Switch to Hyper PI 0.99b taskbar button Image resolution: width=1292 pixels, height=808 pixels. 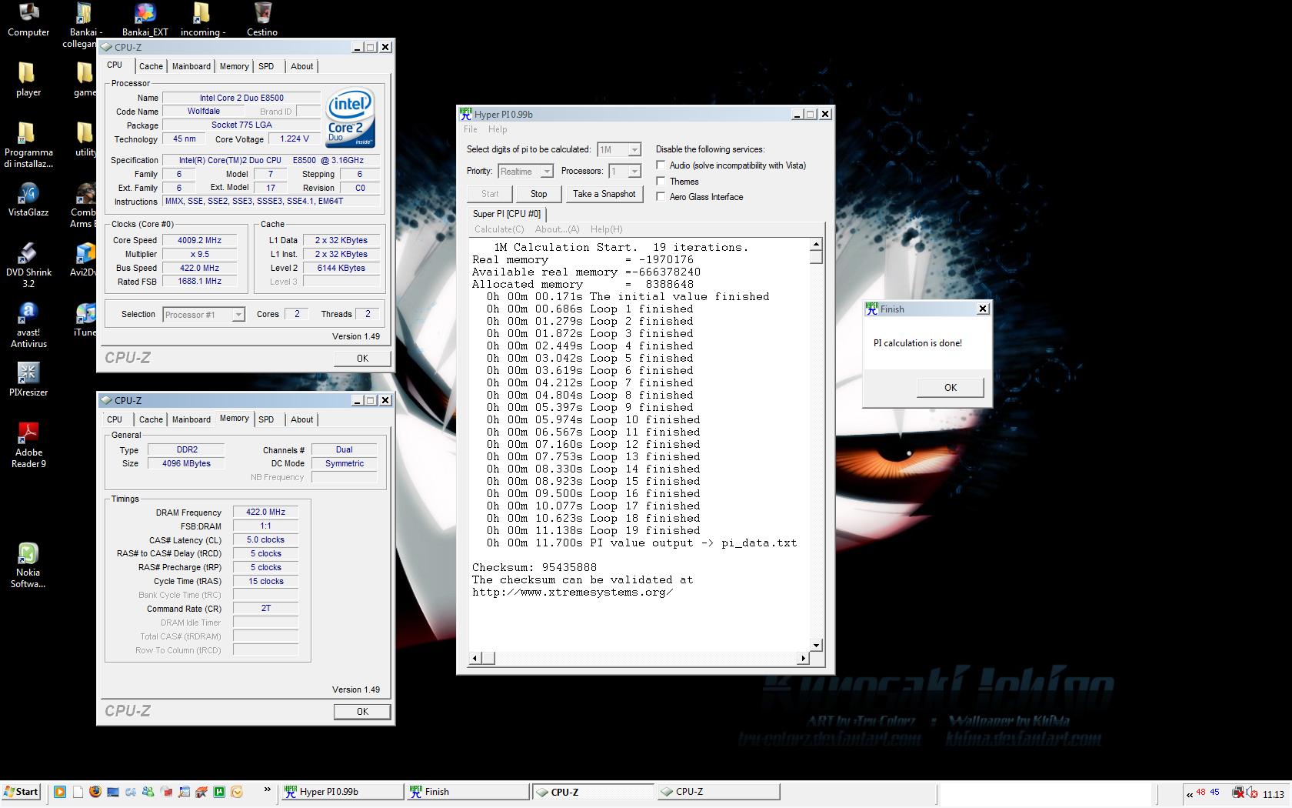[341, 791]
